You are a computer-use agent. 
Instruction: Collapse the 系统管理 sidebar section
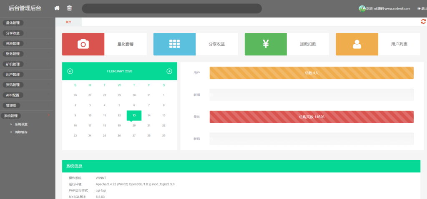(10, 116)
